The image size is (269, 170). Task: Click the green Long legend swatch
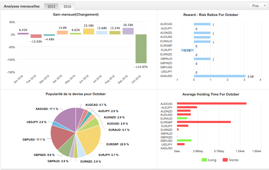pyautogui.click(x=204, y=160)
